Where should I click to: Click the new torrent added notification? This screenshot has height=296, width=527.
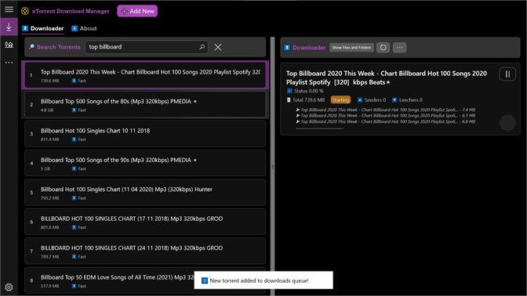263,280
